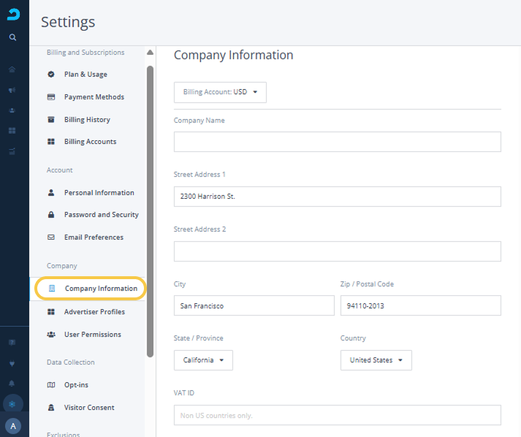This screenshot has width=521, height=437.
Task: Expand the Billing Account: USD dropdown
Action: pos(220,92)
